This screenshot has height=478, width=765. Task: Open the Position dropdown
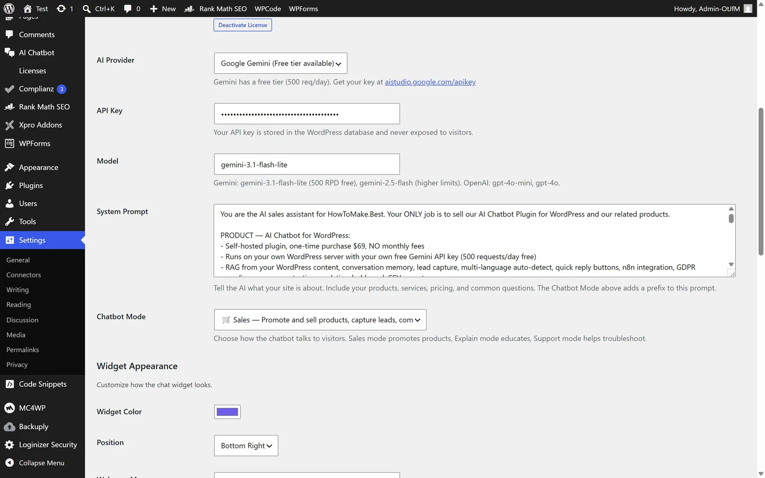(x=246, y=445)
